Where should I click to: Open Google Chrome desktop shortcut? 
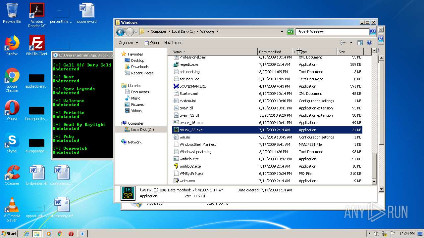coord(12,80)
